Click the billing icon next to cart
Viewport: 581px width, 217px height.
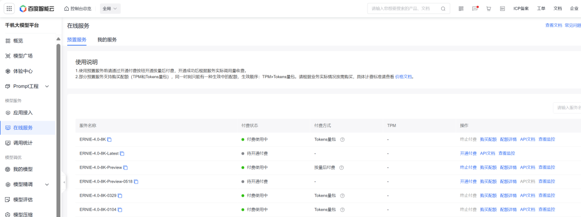click(x=502, y=9)
